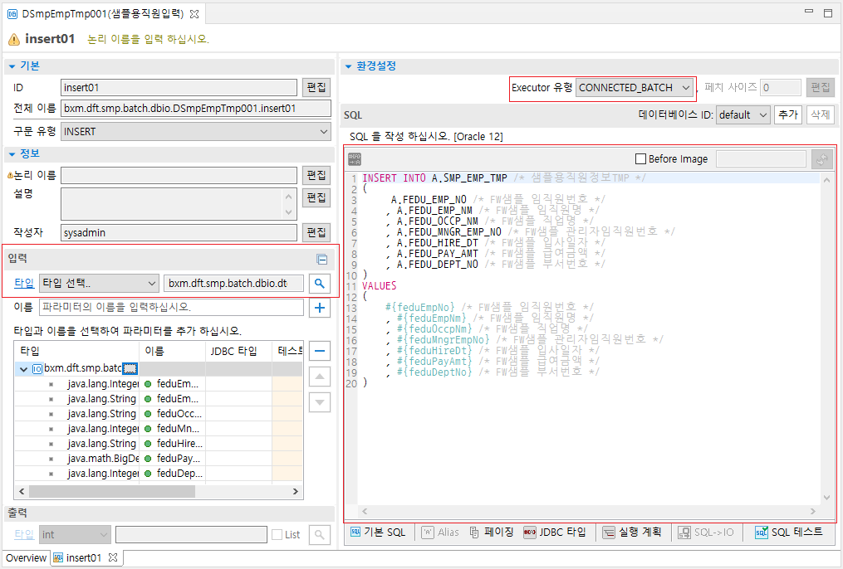Image resolution: width=843 pixels, height=569 pixels.
Task: Add a parameter with the plus icon
Action: coord(320,308)
